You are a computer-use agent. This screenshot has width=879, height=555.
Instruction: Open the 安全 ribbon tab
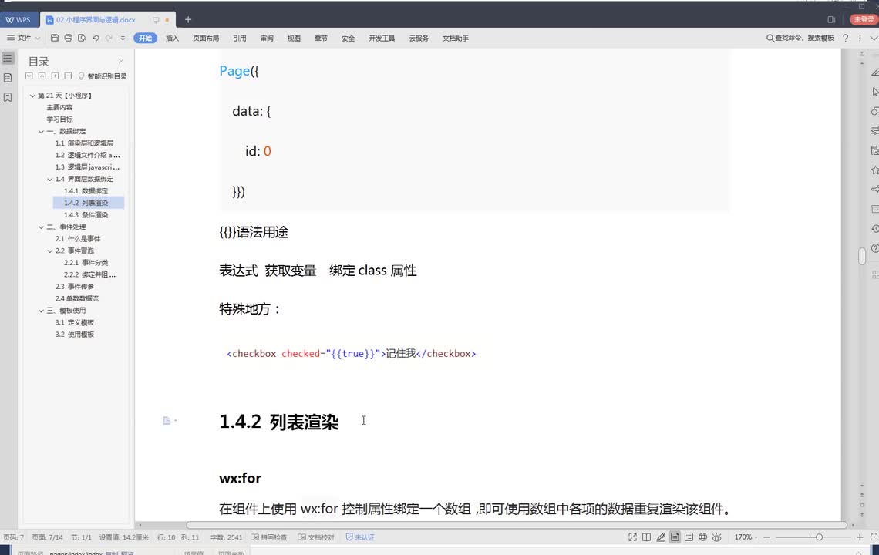(348, 38)
